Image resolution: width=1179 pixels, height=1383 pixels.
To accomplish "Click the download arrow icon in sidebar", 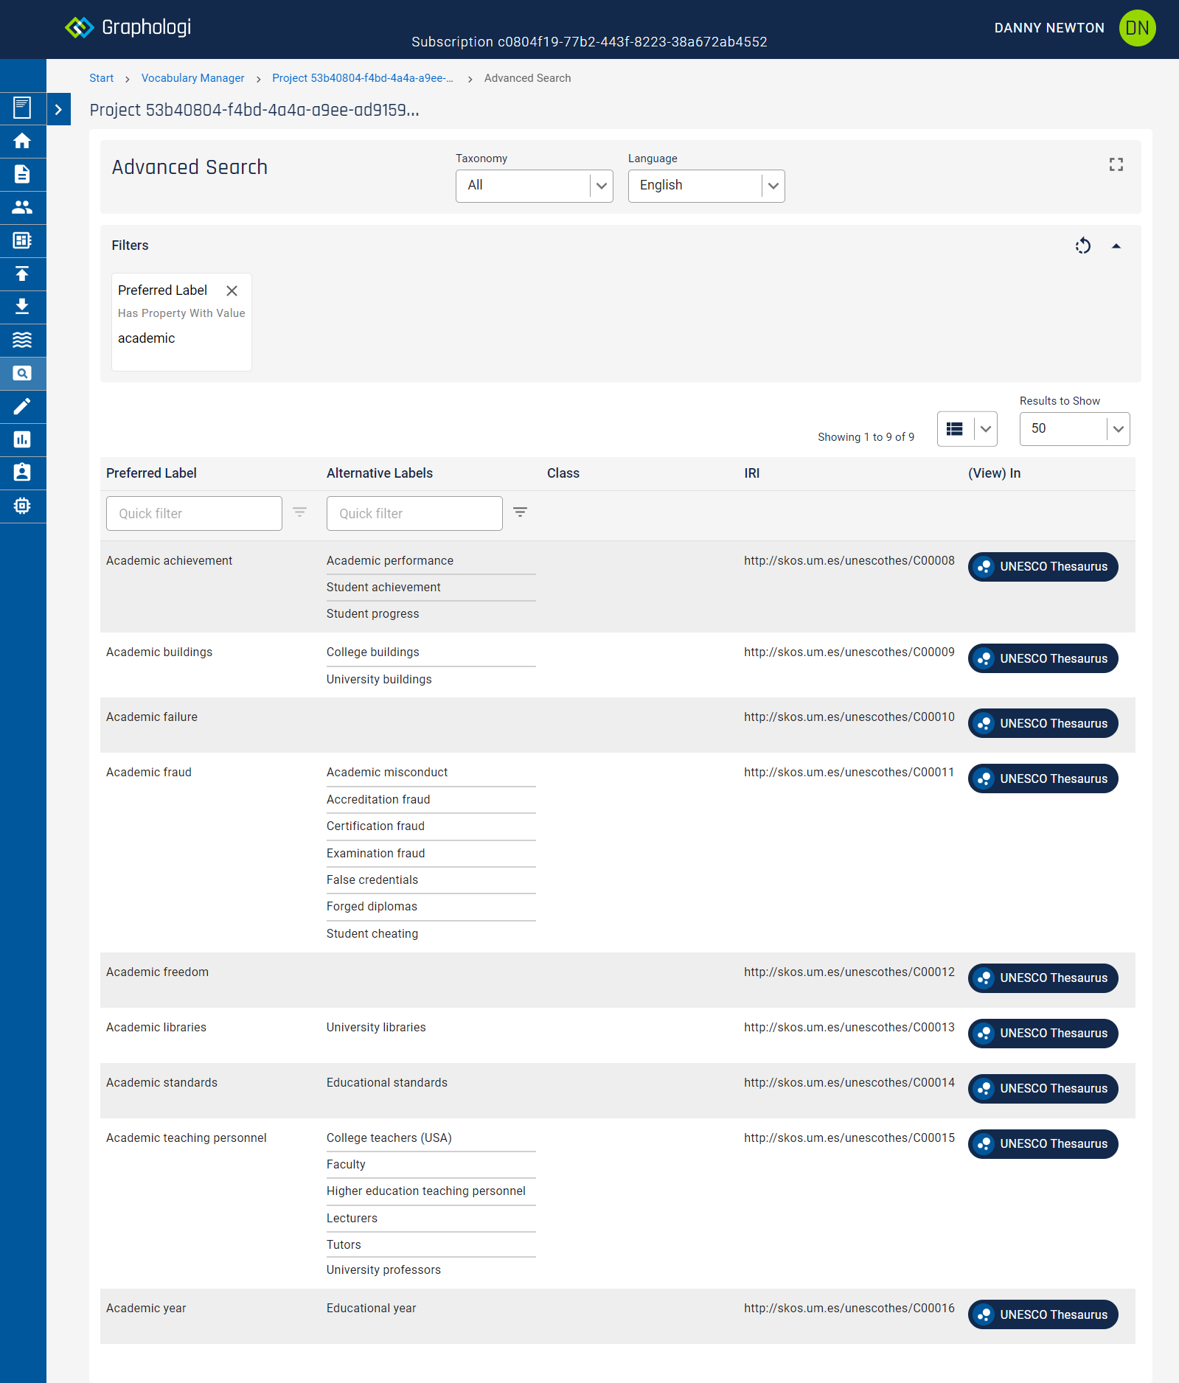I will tap(23, 307).
